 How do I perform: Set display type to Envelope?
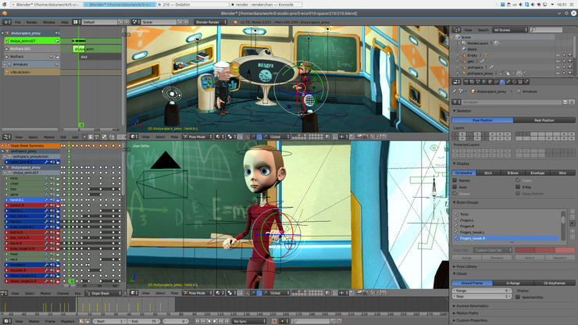pyautogui.click(x=537, y=173)
